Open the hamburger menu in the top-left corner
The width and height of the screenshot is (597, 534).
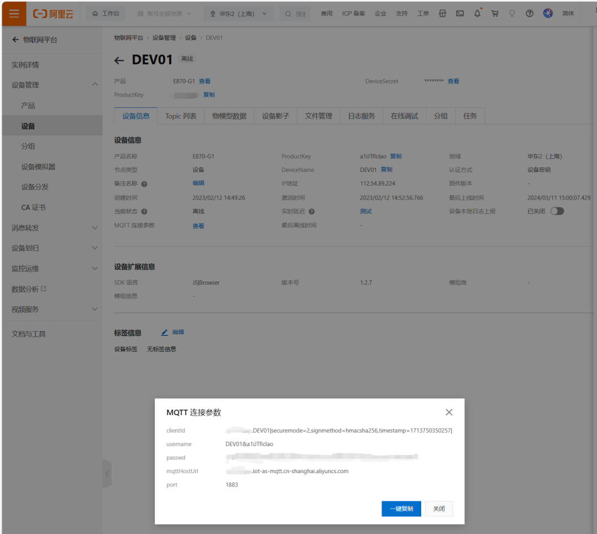click(x=14, y=13)
